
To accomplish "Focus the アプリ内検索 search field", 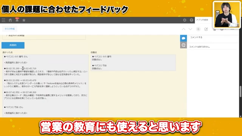I will 204,20.
